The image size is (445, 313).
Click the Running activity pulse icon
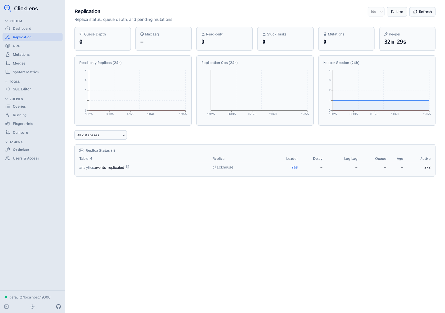click(x=8, y=115)
